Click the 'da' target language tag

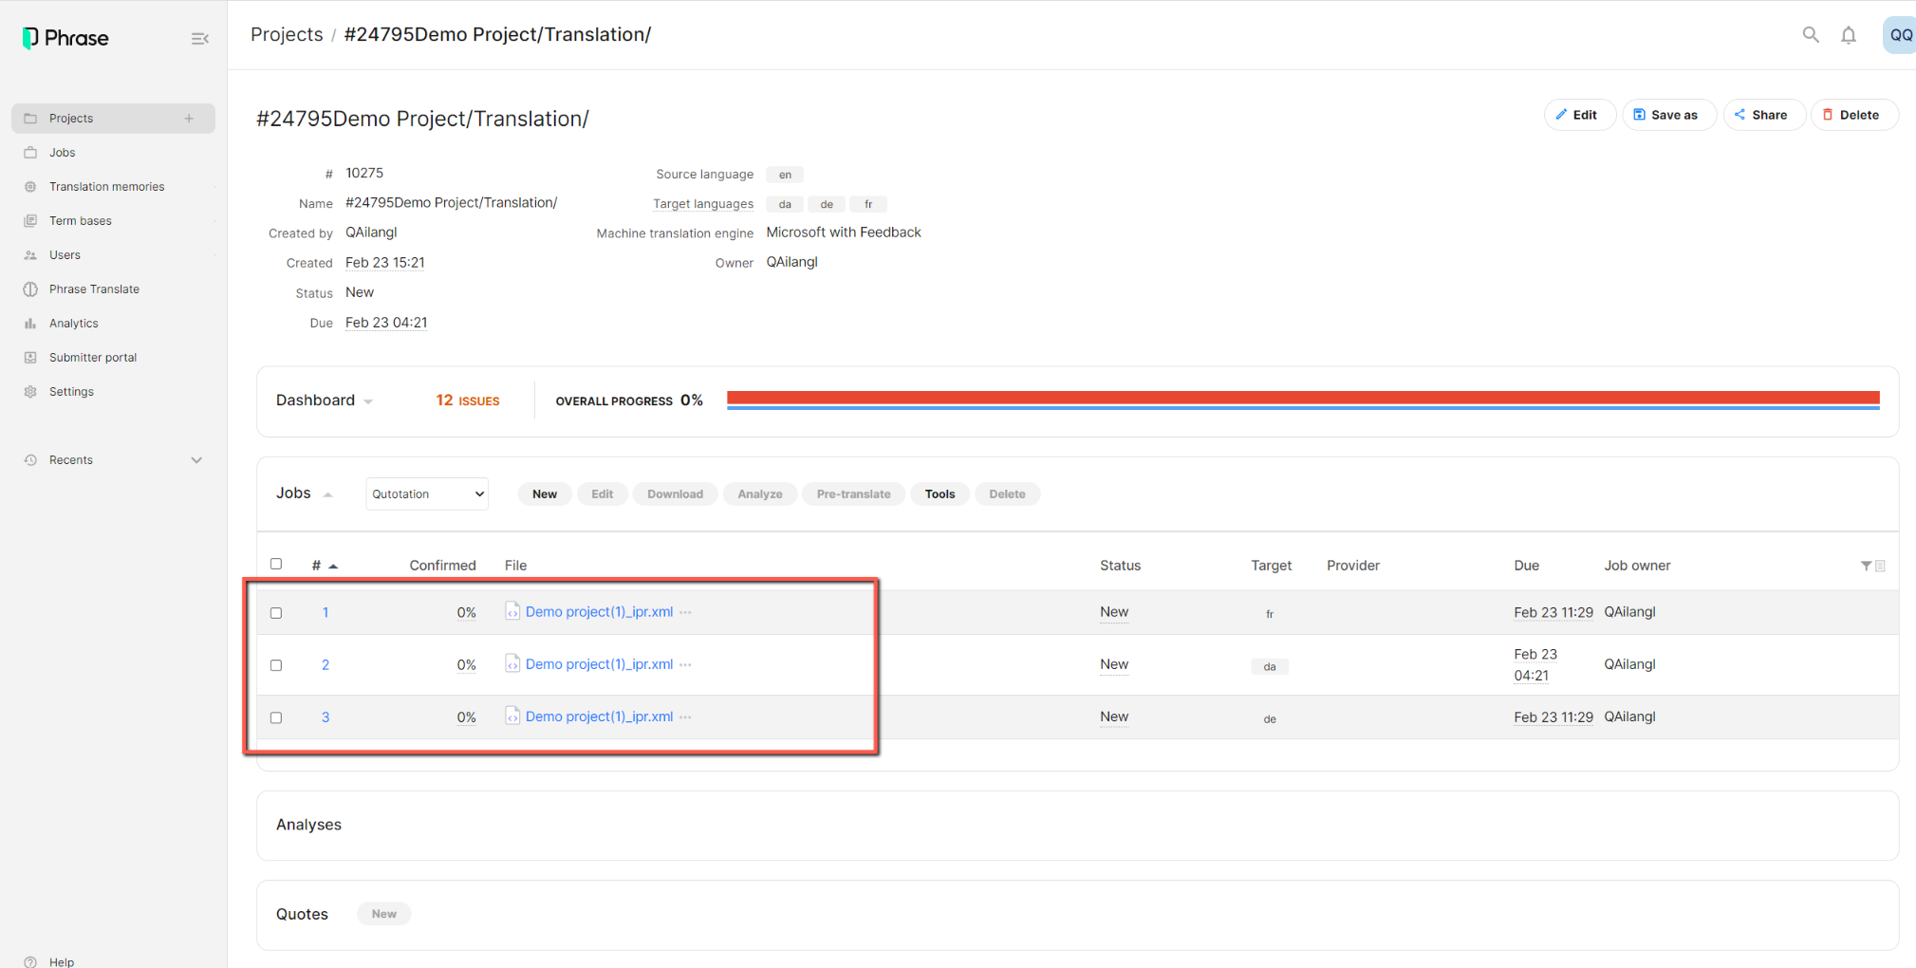tap(785, 204)
